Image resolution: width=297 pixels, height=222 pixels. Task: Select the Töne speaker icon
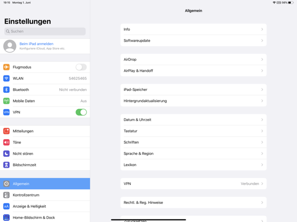tap(7, 142)
